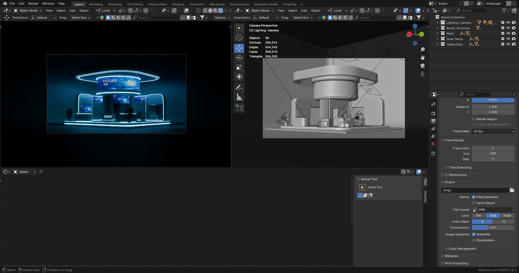Activate the Scale tool in right viewport

pyautogui.click(x=239, y=67)
